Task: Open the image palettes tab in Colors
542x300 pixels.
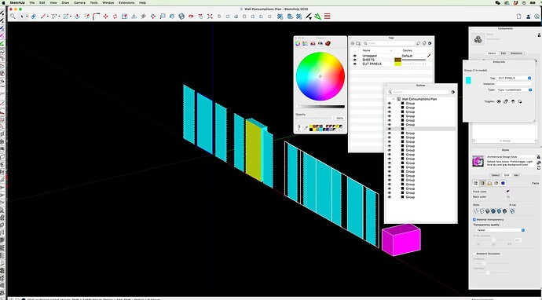Action: [313, 43]
